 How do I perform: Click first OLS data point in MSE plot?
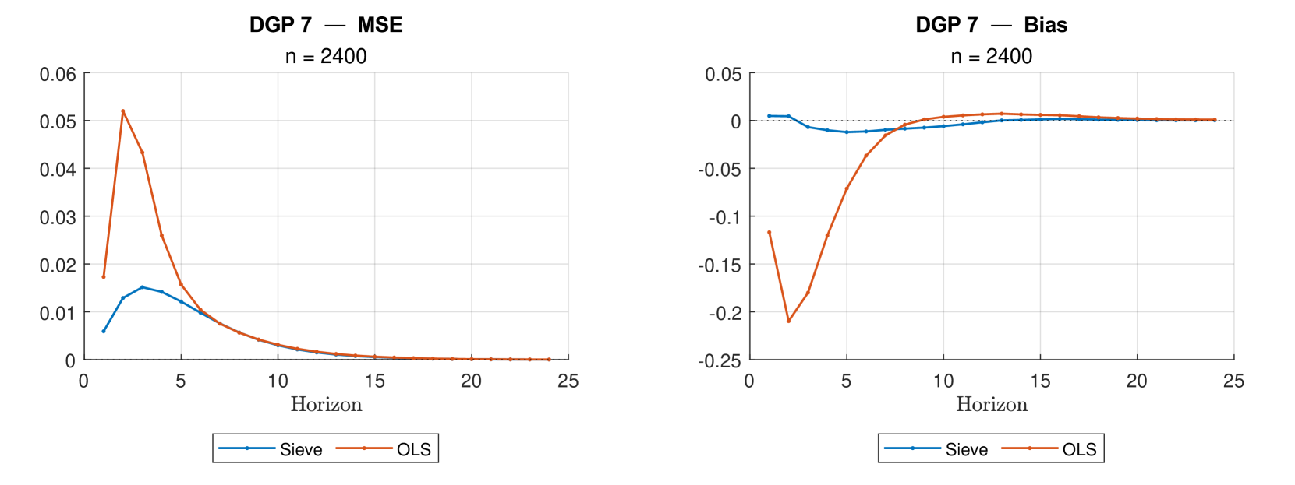(104, 276)
